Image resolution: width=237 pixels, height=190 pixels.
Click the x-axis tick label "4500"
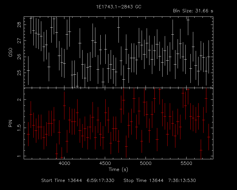coord(105,163)
